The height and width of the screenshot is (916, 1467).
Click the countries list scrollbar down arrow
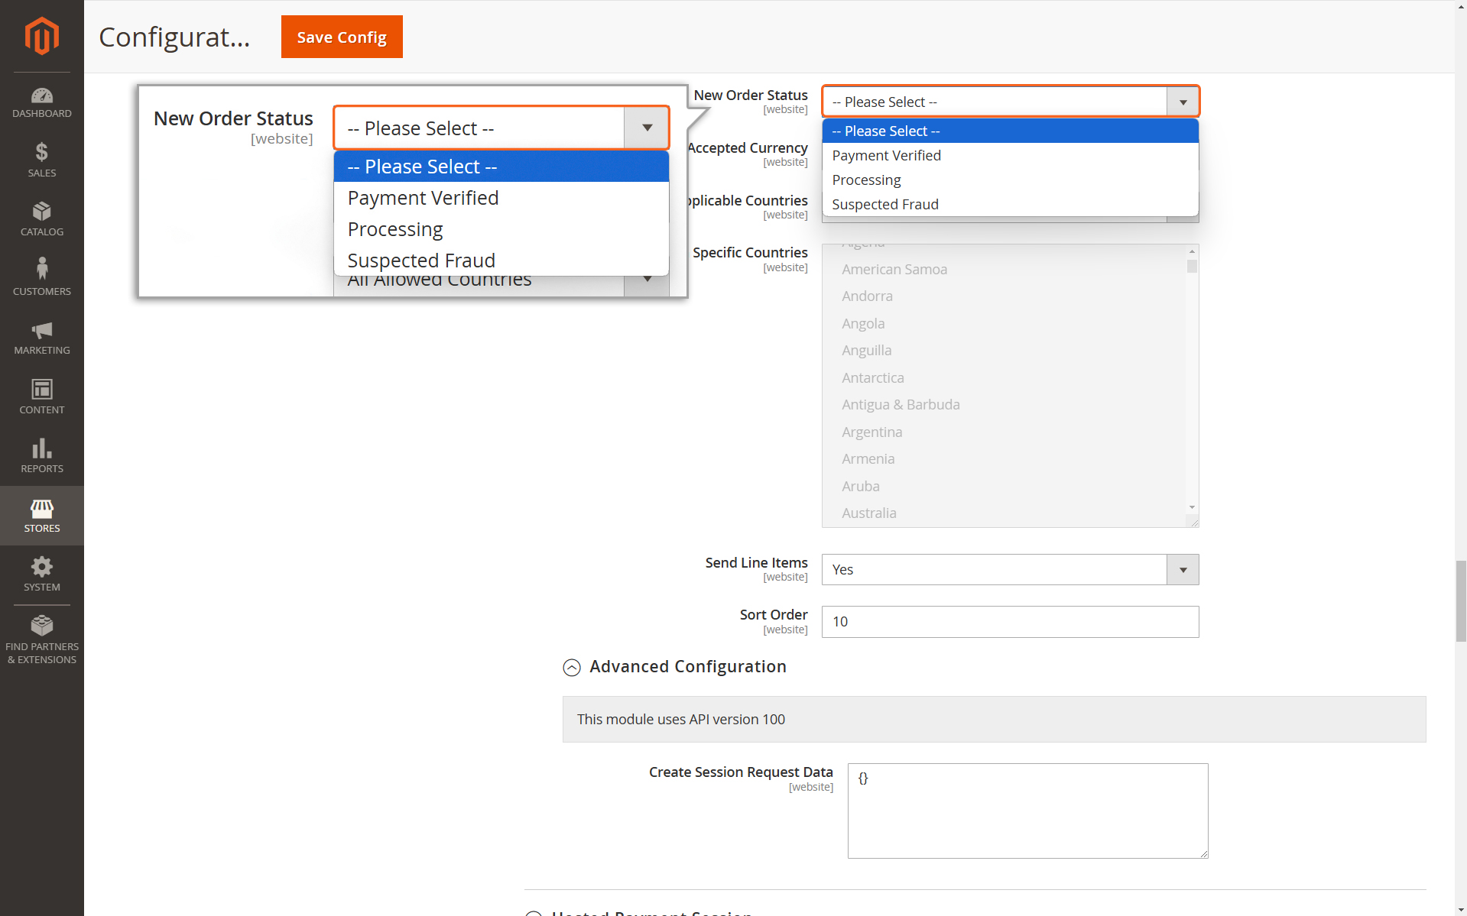(x=1192, y=508)
